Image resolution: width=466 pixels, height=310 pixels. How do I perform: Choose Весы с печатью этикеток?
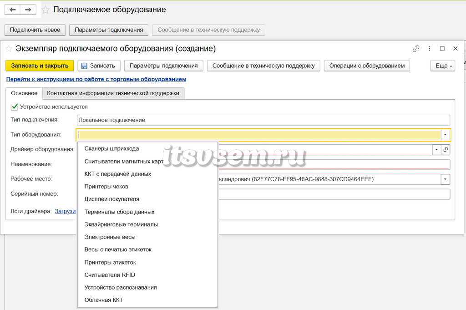(x=148, y=249)
